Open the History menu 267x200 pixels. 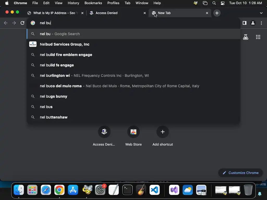(73, 3)
